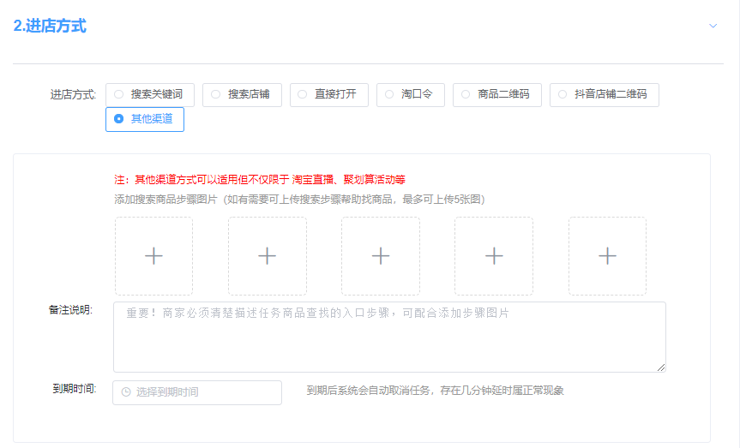Select the 抖音店铺二维码 radio option

tap(604, 94)
